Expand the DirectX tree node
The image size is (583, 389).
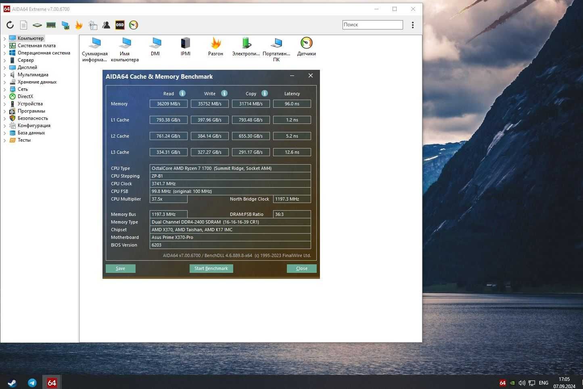click(x=5, y=97)
